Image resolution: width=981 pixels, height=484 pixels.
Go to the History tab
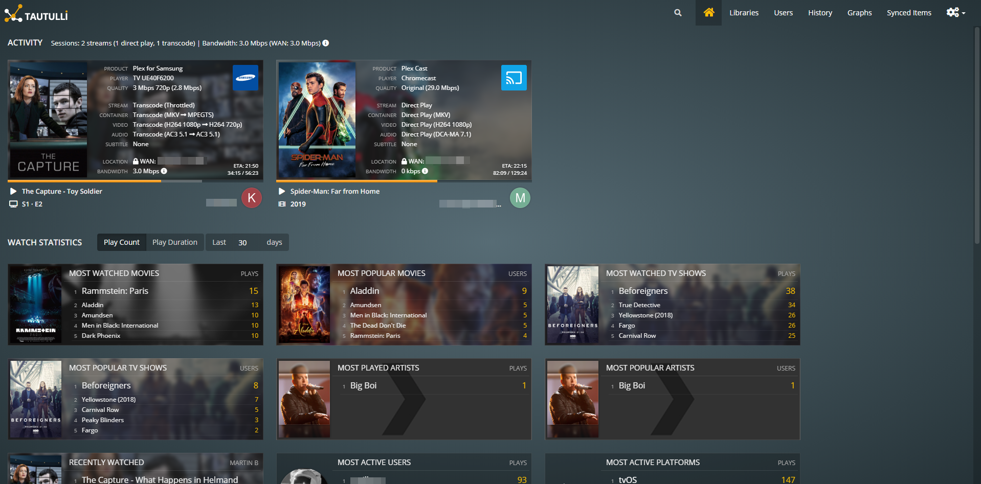820,13
